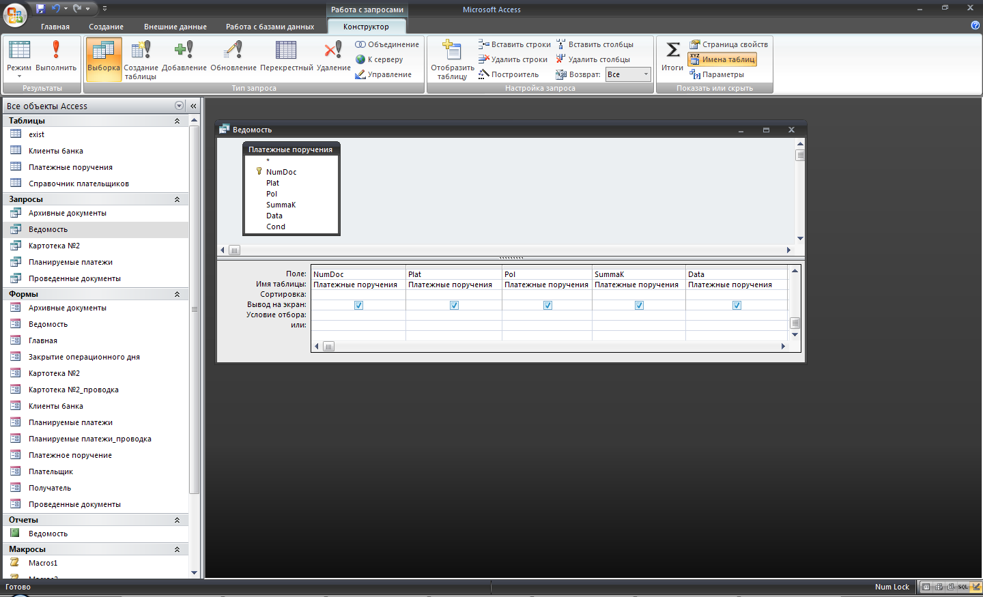Collapse navigation pane with shutter bar button

point(193,106)
